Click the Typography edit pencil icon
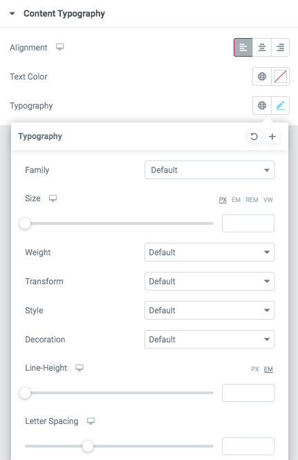The height and width of the screenshot is (460, 298). pyautogui.click(x=281, y=106)
